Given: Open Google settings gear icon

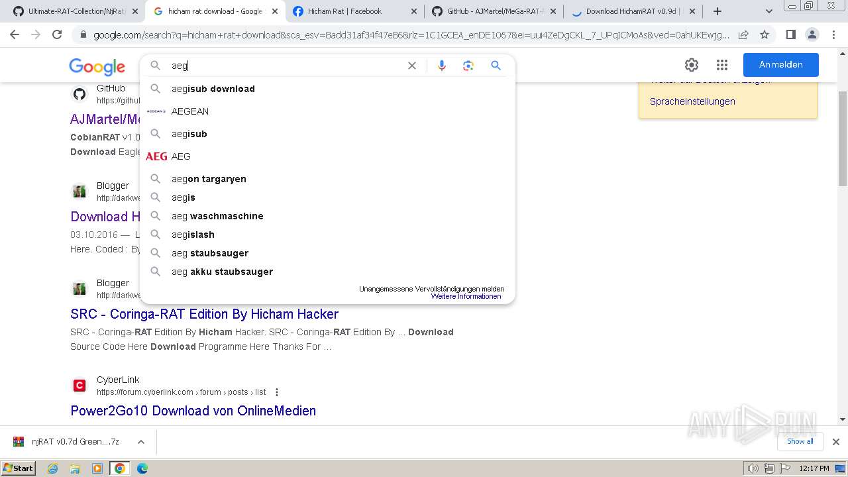Looking at the screenshot, I should 692,65.
